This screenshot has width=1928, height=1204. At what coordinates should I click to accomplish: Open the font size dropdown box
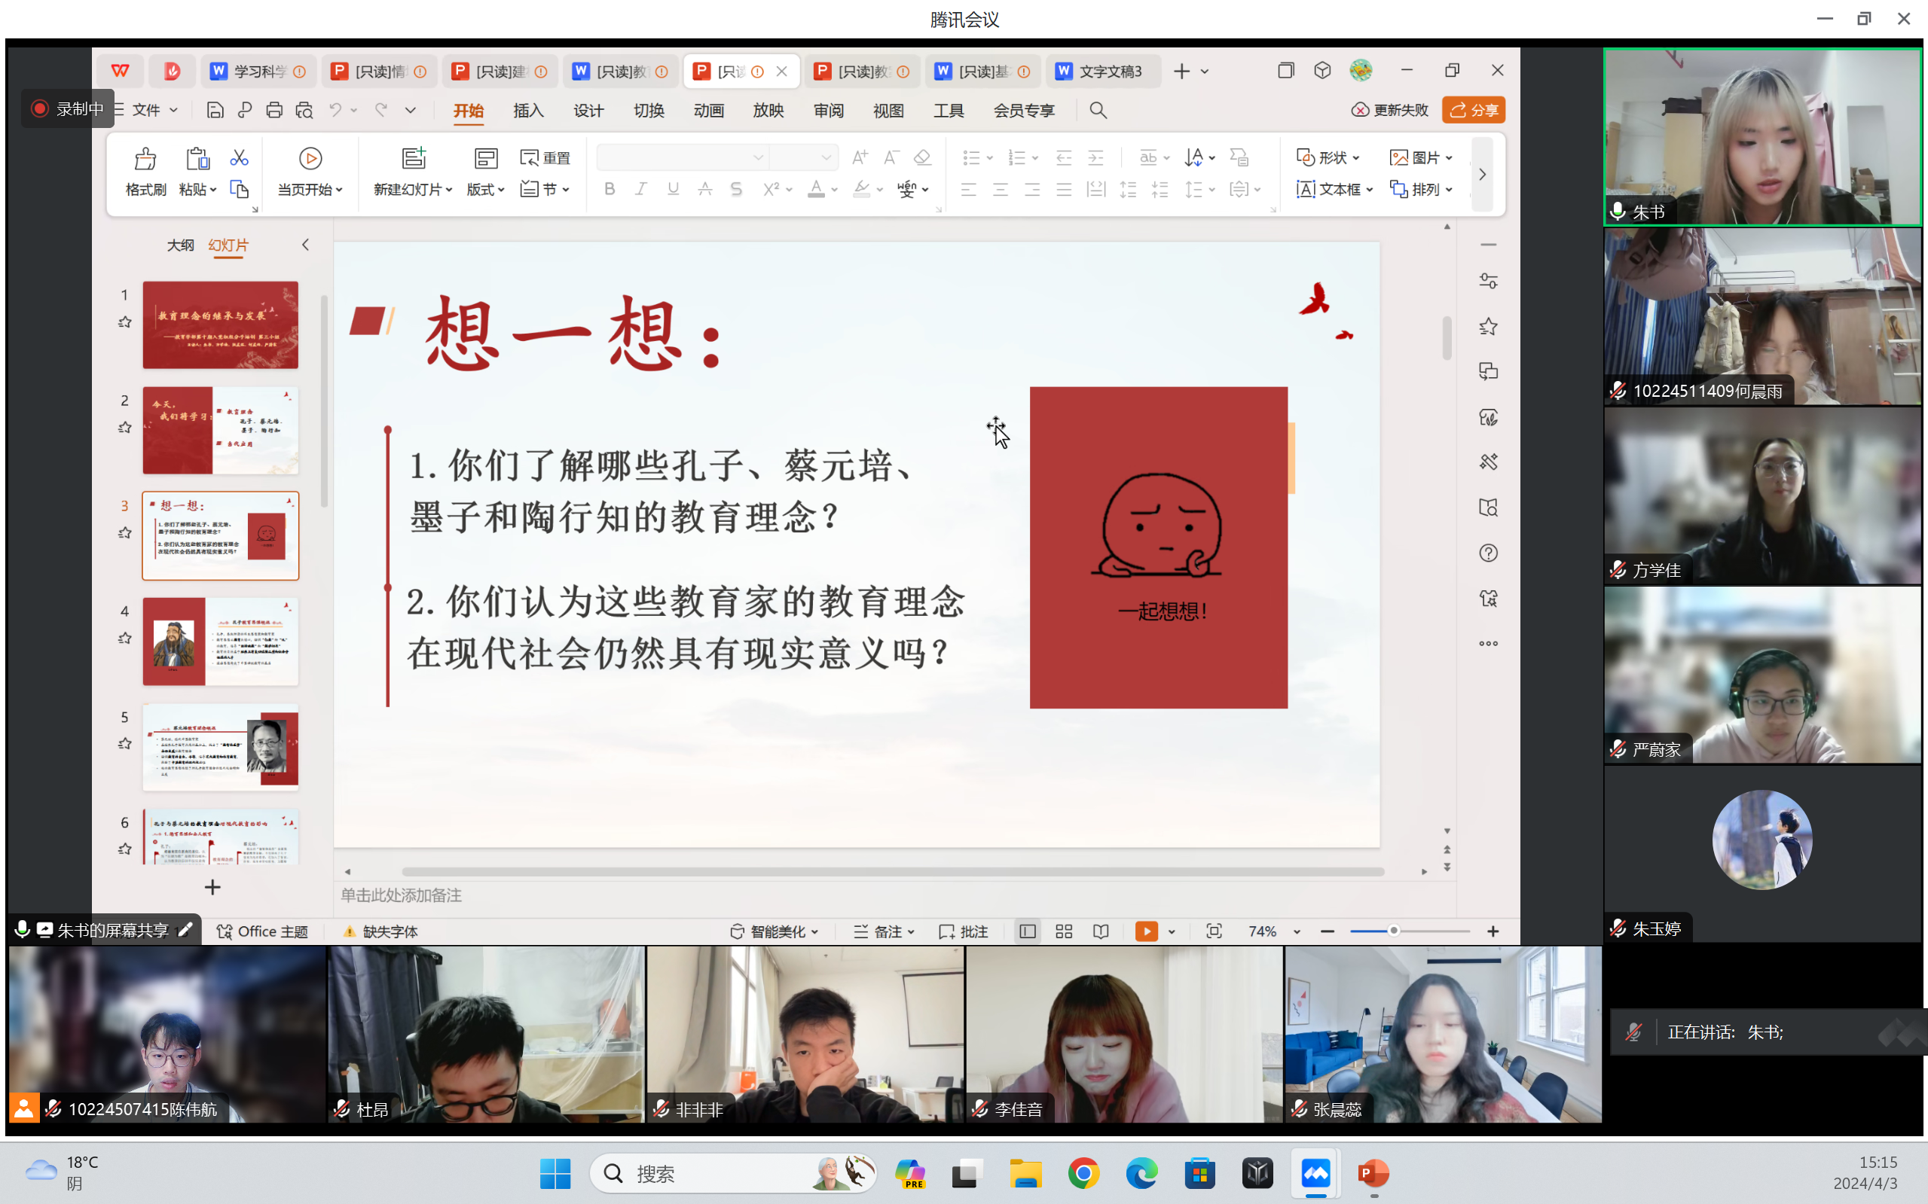[x=805, y=157]
